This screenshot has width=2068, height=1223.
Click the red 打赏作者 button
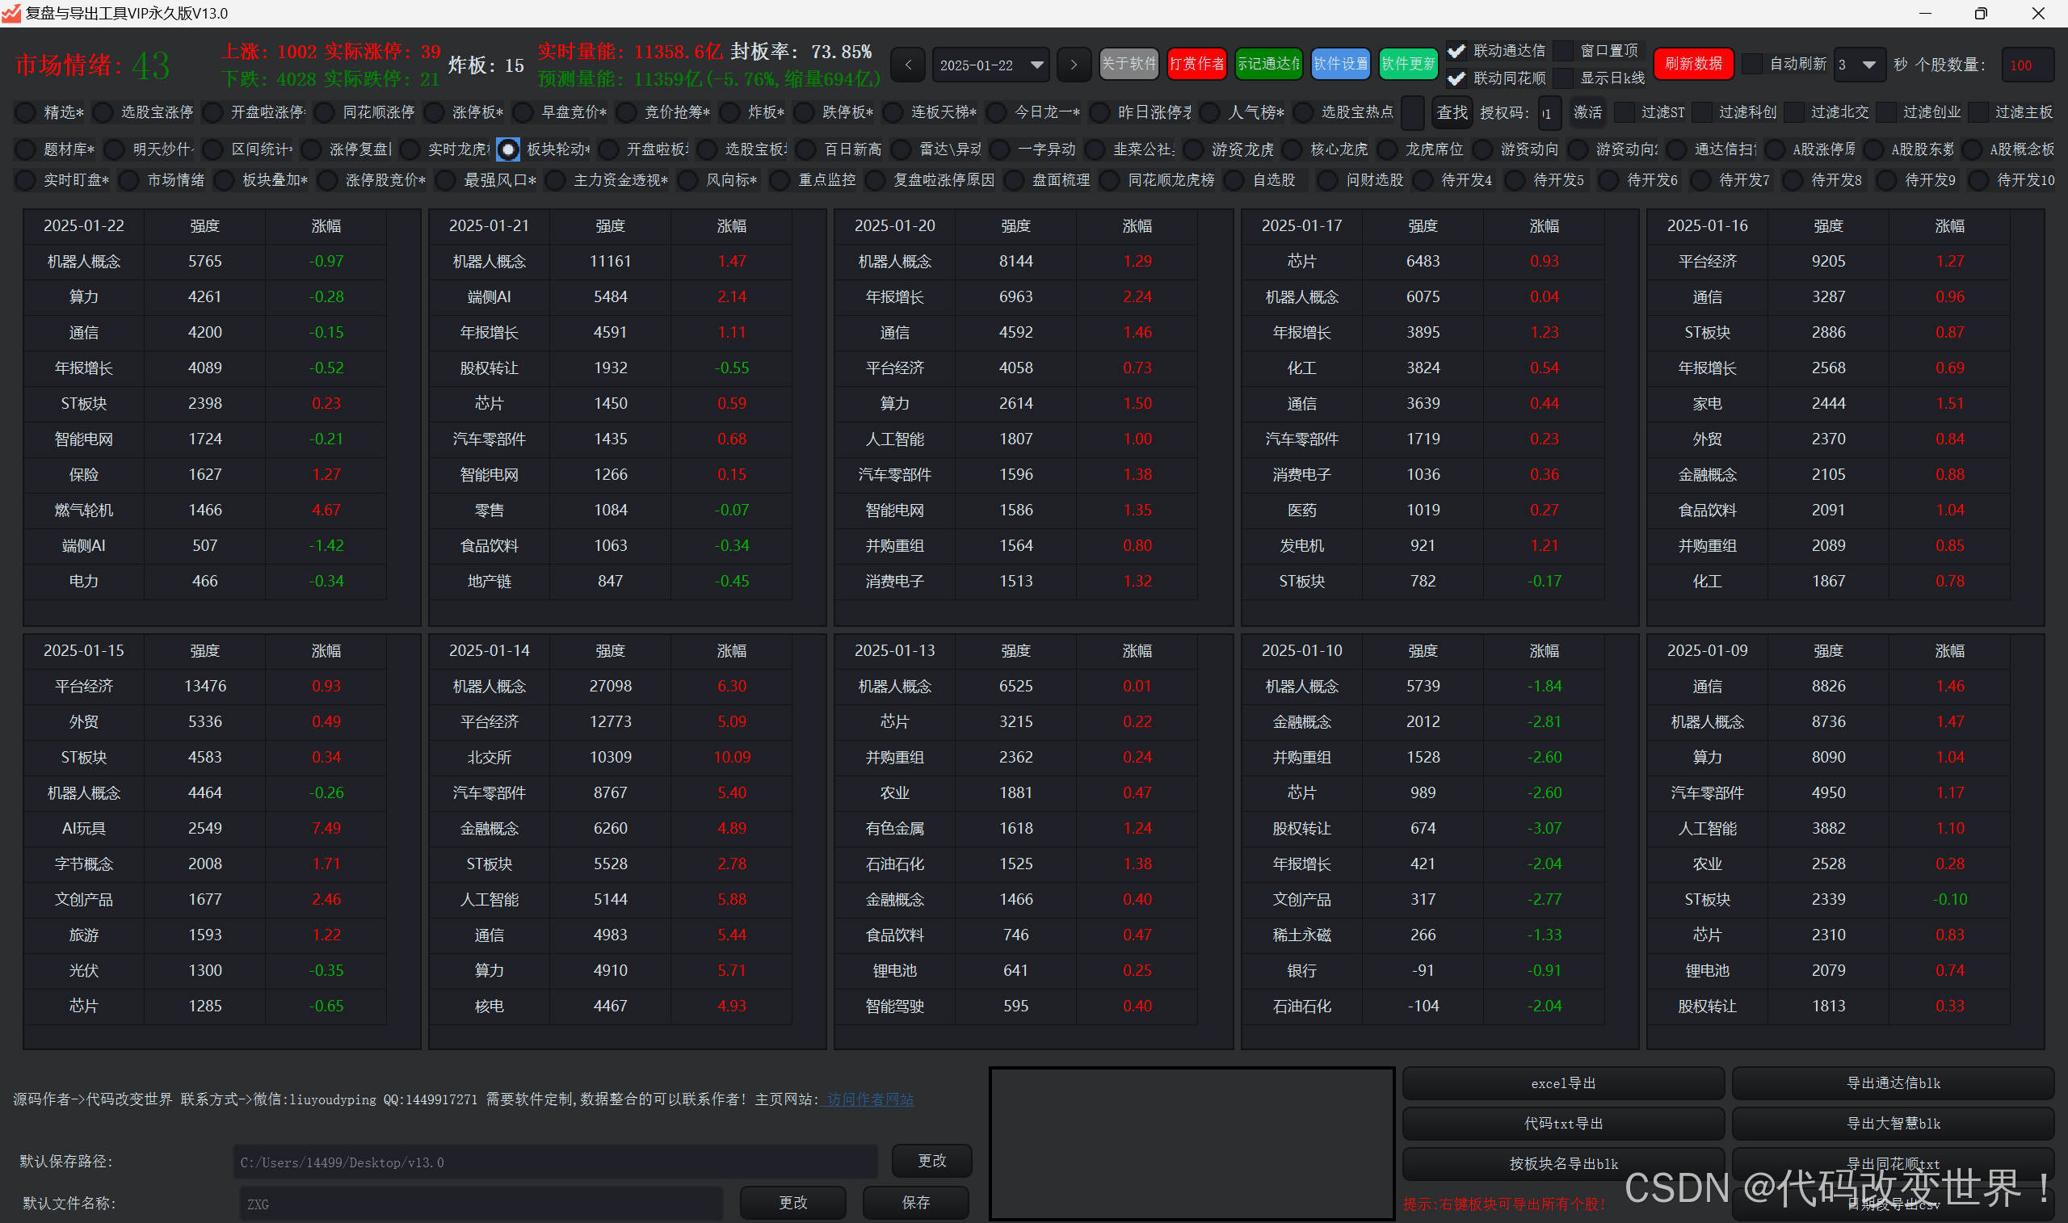click(1196, 64)
